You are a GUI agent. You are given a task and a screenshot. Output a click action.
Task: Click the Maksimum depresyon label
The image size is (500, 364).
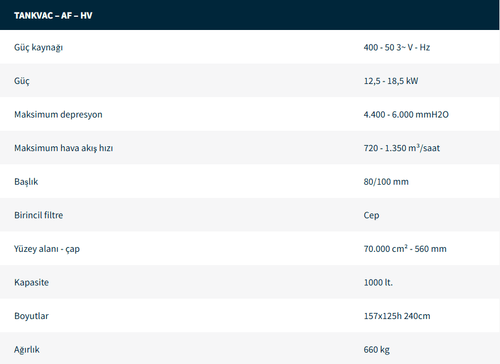click(x=58, y=115)
